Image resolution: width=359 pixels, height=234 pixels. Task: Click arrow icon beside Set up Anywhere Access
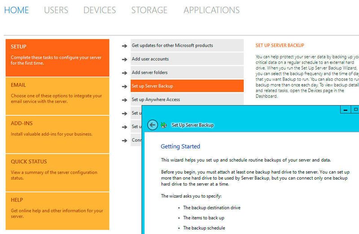point(125,100)
